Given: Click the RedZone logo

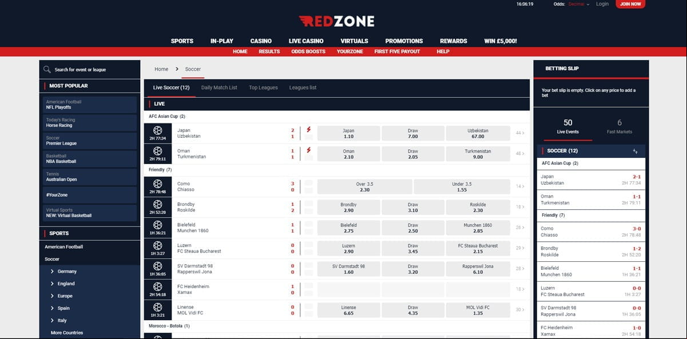Looking at the screenshot, I should [x=336, y=22].
